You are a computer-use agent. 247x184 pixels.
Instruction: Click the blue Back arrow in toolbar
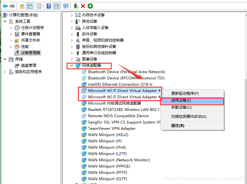point(5,6)
